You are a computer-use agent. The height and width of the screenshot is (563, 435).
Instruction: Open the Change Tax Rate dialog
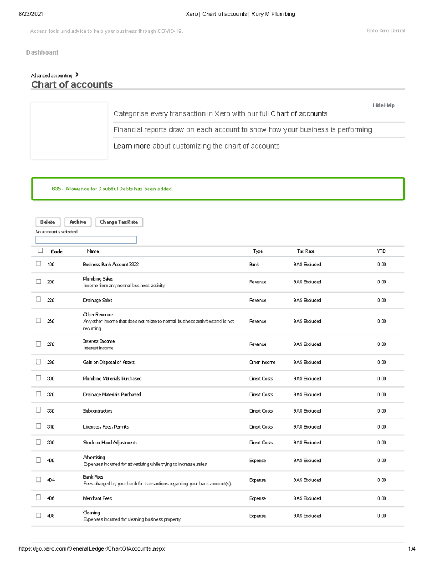tap(119, 222)
